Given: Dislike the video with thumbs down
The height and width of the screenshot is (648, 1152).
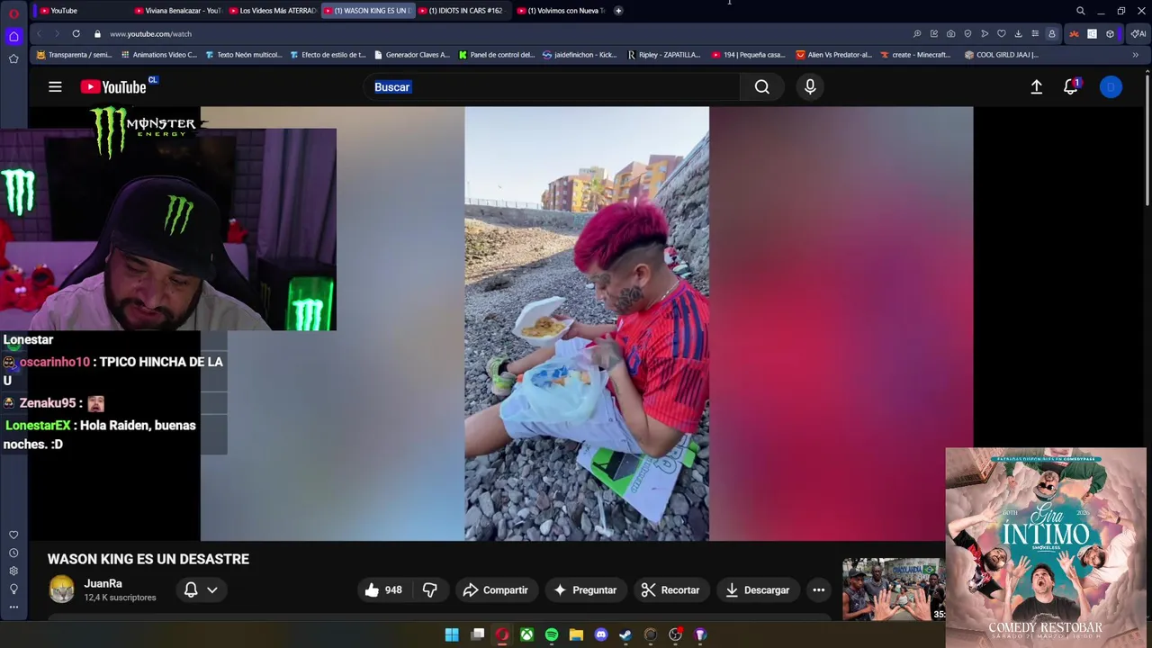Looking at the screenshot, I should click(x=430, y=590).
